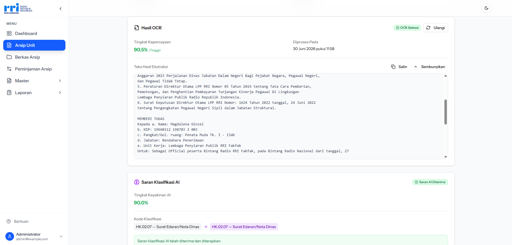
Task: Open Dashboard from the sidebar
Action: 34,33
